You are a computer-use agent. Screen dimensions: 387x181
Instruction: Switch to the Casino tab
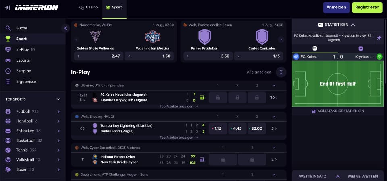click(88, 7)
